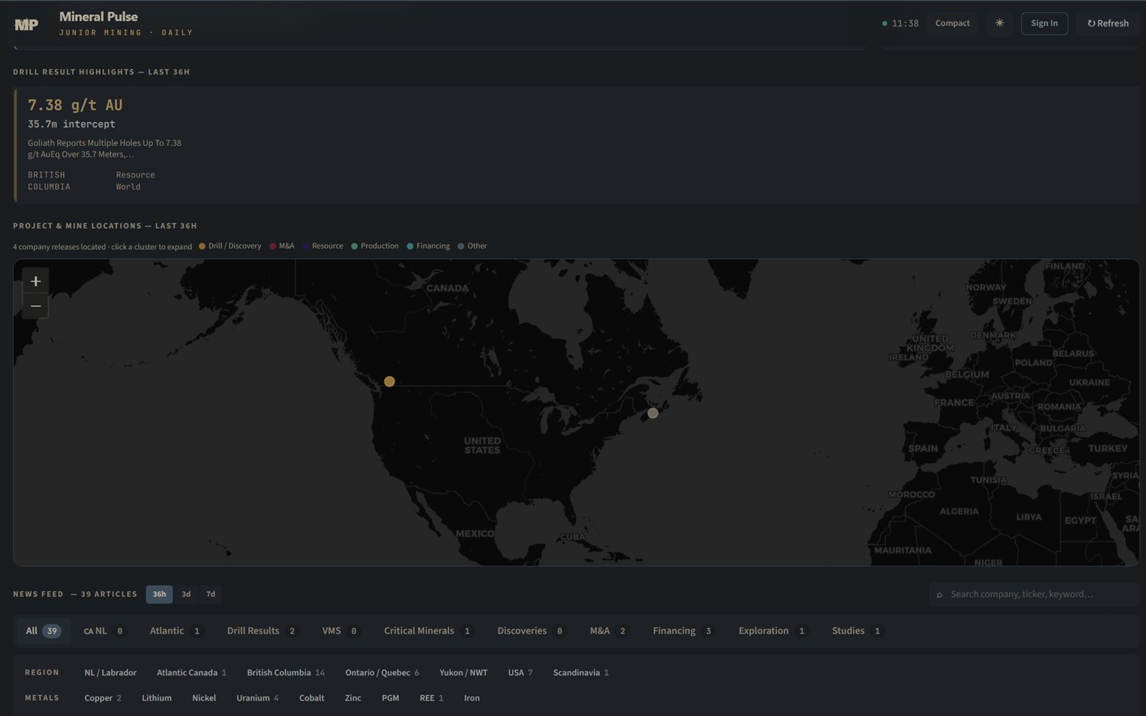This screenshot has width=1146, height=716.
Task: Select the 3d time range
Action: [x=186, y=594]
